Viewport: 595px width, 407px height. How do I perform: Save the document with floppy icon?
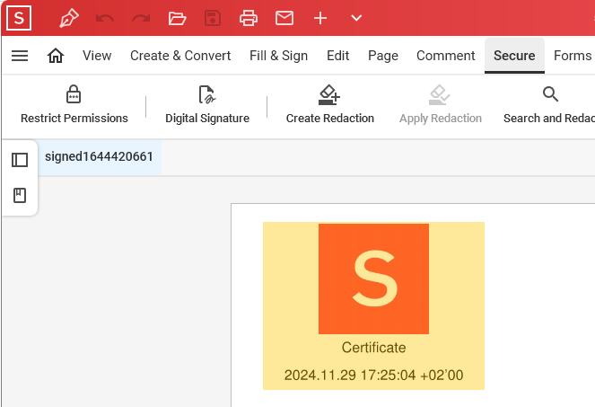tap(213, 18)
